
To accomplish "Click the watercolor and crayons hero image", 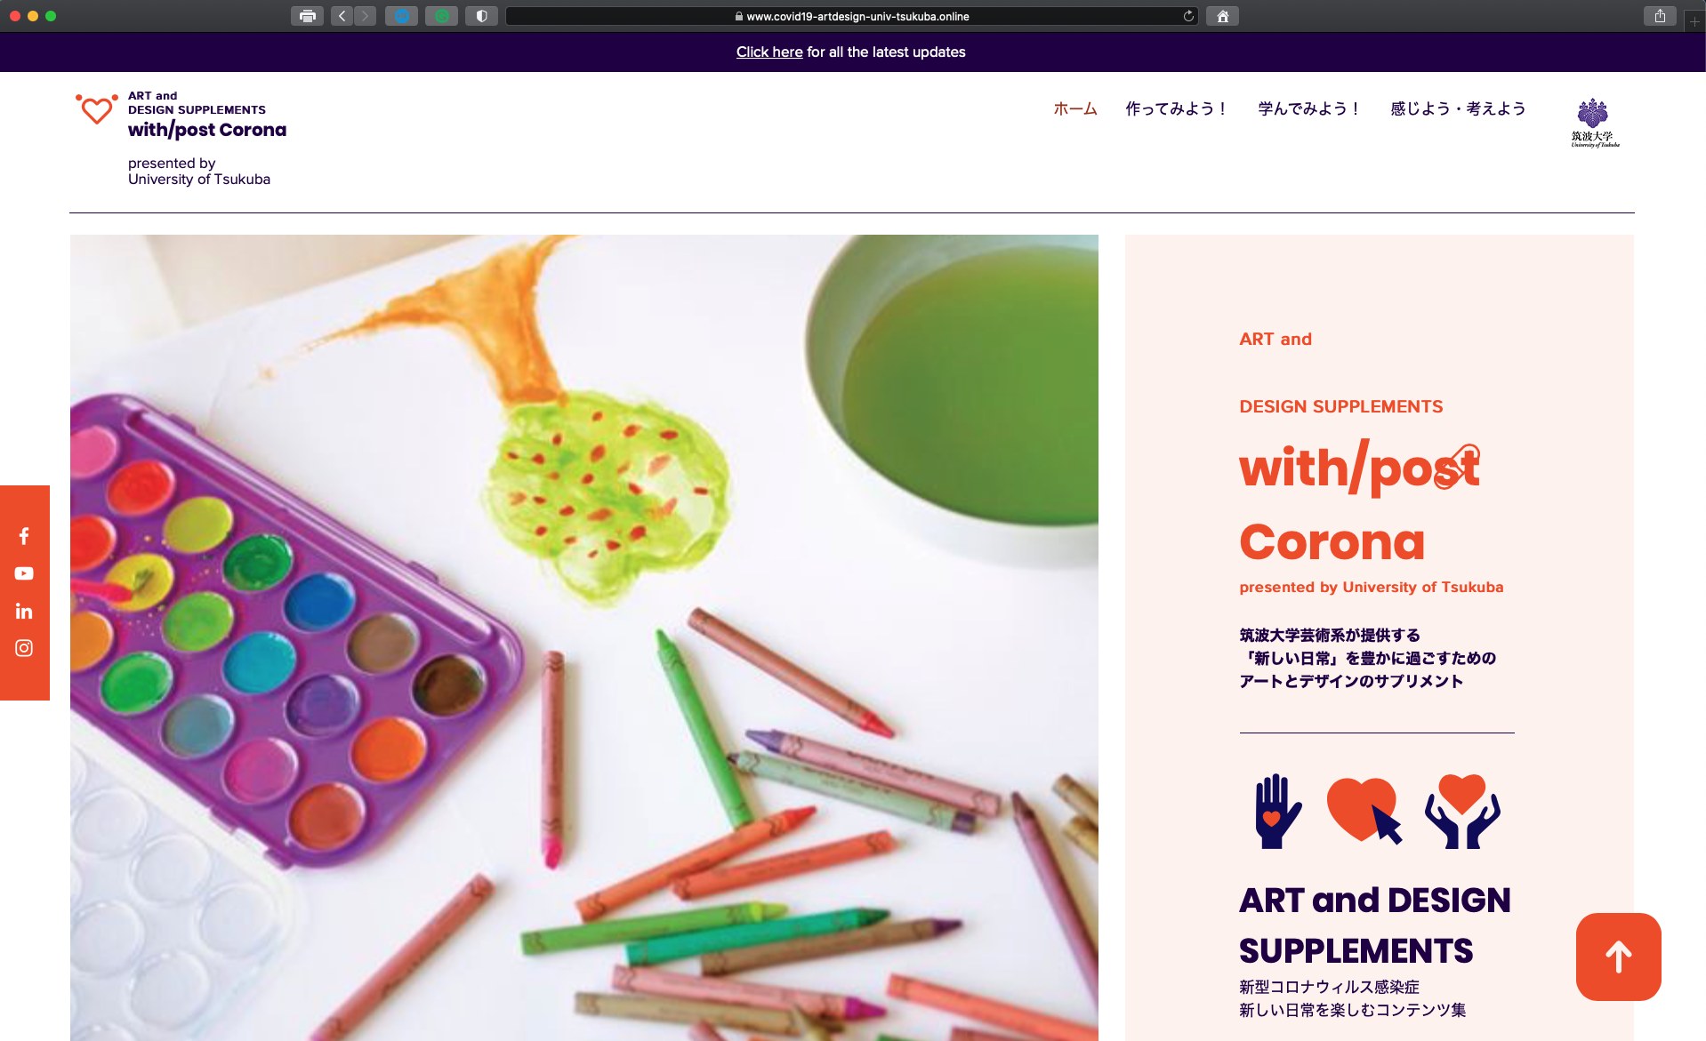I will pyautogui.click(x=584, y=637).
